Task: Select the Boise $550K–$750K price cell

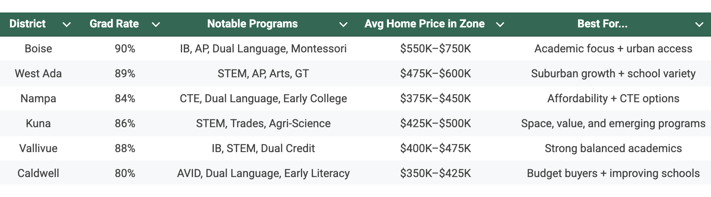Action: click(436, 49)
